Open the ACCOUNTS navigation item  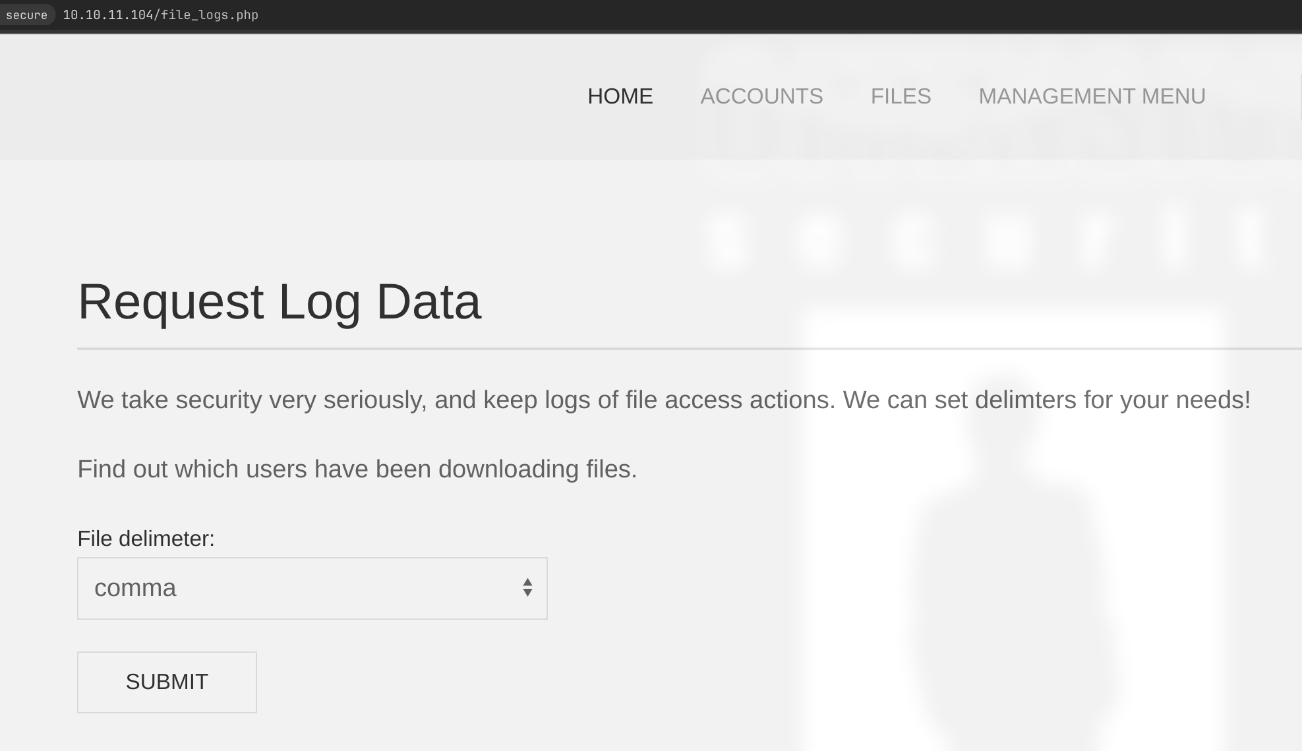point(761,96)
